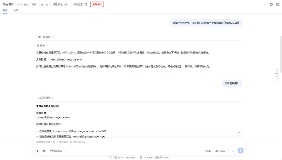Click the 310K tok cache status entry
Image resolution: width=282 pixels, height=160 pixels.
154,158
